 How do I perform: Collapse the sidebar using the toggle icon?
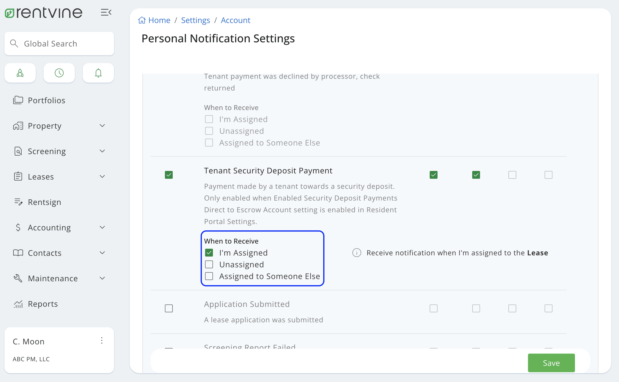tap(106, 12)
